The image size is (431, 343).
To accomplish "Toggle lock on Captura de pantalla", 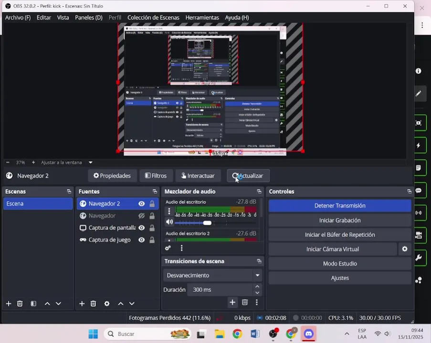I will (152, 228).
